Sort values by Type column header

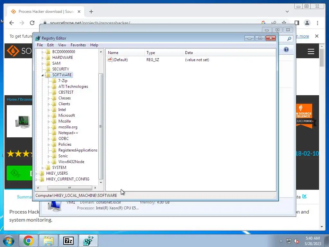coord(164,53)
